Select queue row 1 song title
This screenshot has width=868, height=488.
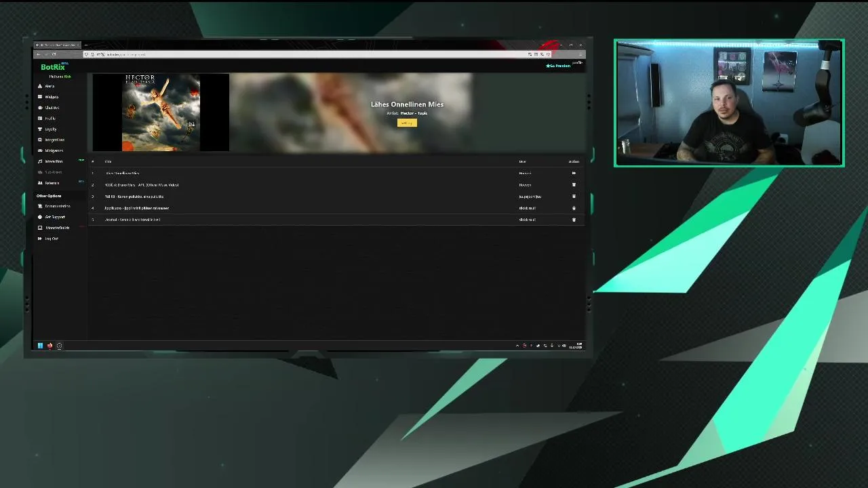(x=122, y=174)
